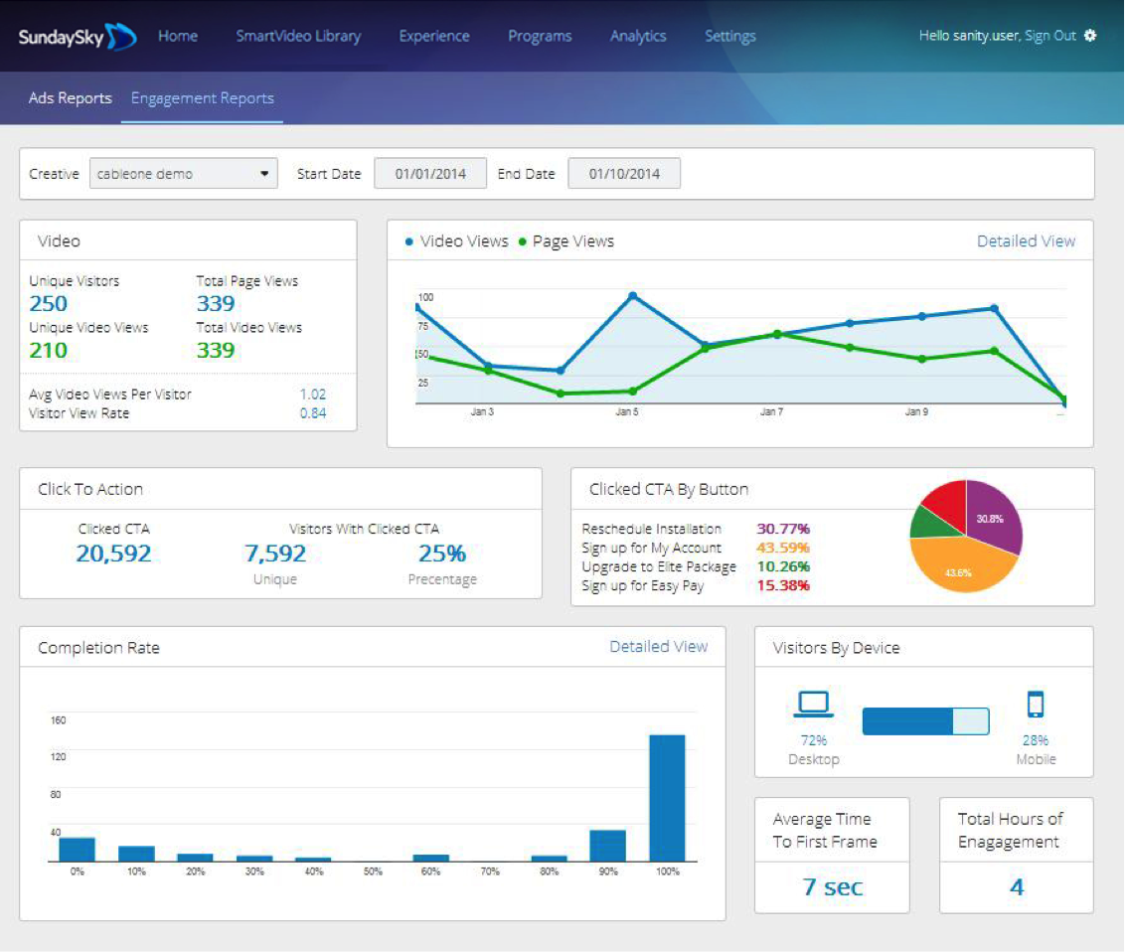Click the desktop laptop icon in Visitors By Device

click(x=814, y=704)
